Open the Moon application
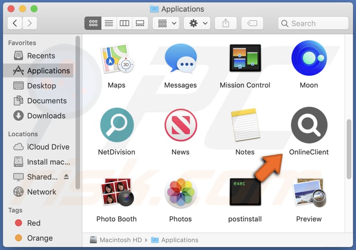 (309, 58)
